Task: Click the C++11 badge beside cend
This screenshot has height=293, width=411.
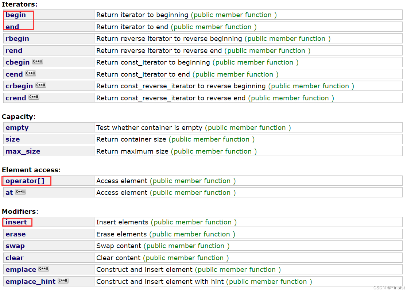Action: (x=30, y=73)
